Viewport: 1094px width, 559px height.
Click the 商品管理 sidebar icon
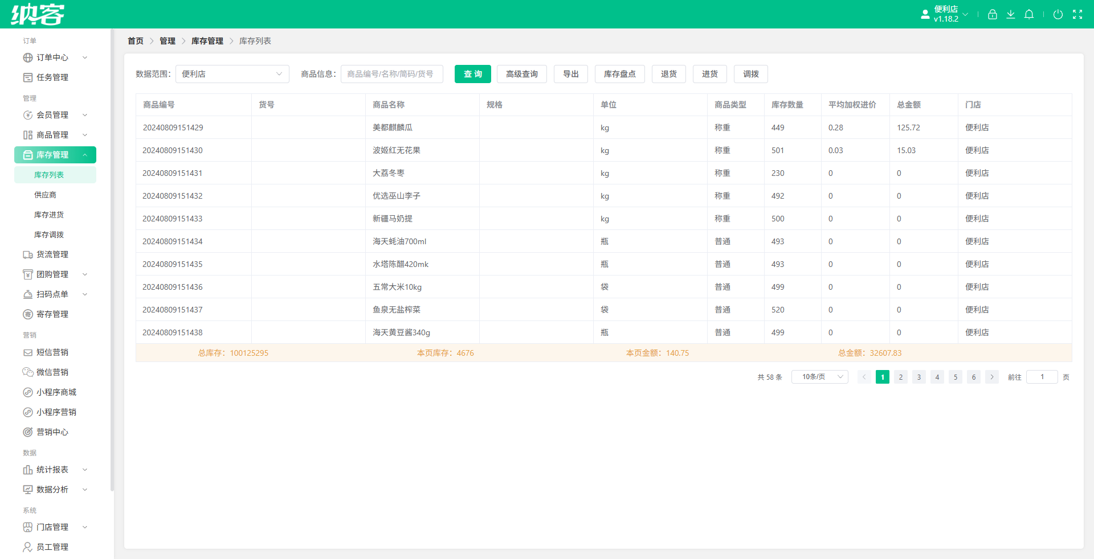tap(28, 135)
